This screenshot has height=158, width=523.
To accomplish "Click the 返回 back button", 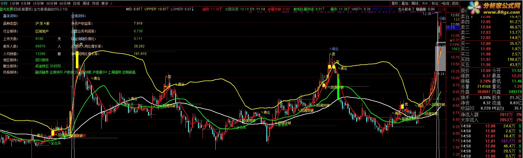I will click(x=455, y=3).
